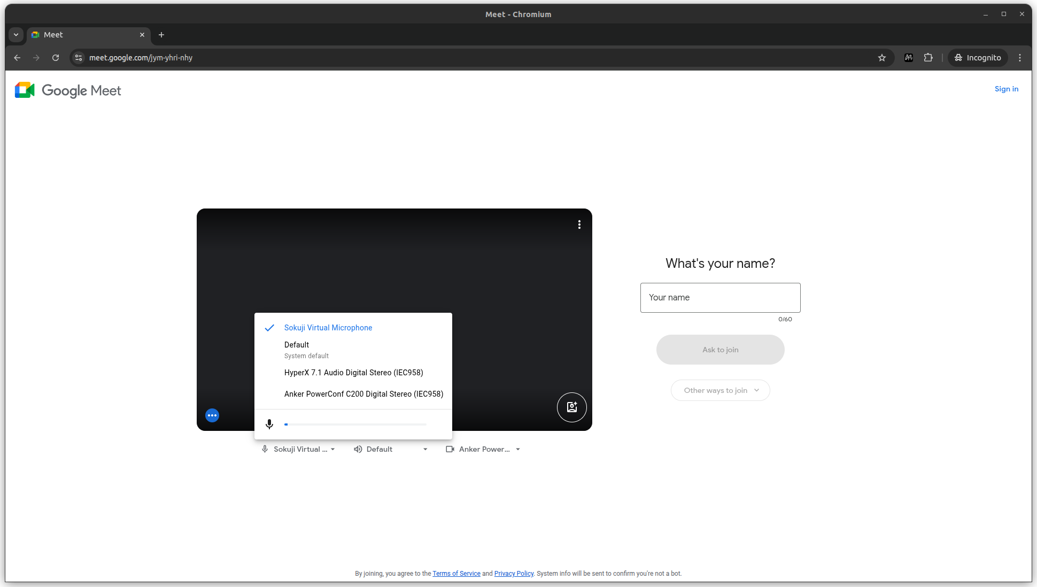Viewport: 1037px width, 587px height.
Task: Click the Incognito profile indicator
Action: (978, 58)
